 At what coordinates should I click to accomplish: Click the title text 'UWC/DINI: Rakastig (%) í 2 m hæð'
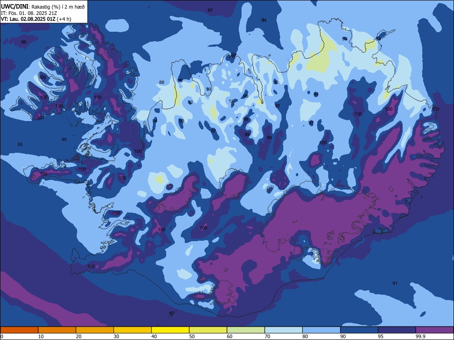43,6
